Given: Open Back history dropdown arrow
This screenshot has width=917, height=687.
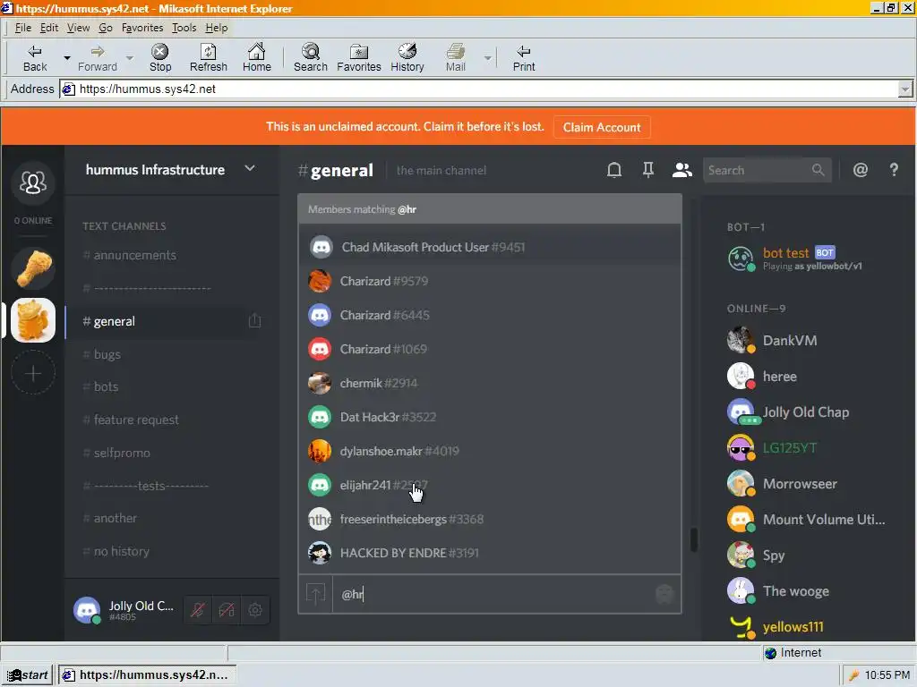Looking at the screenshot, I should pyautogui.click(x=66, y=58).
